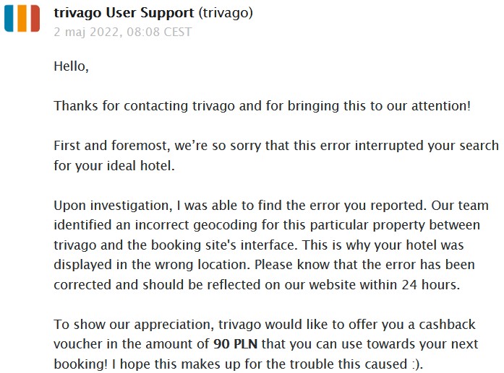This screenshot has width=504, height=373.
Task: Click the trivago logo avatar
Action: pos(22,18)
